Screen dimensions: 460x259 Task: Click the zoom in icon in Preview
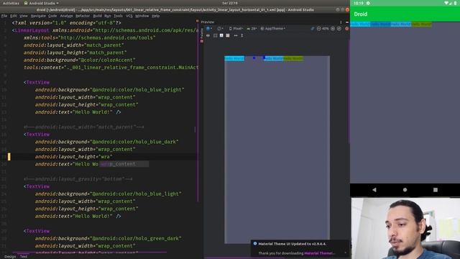(333, 29)
